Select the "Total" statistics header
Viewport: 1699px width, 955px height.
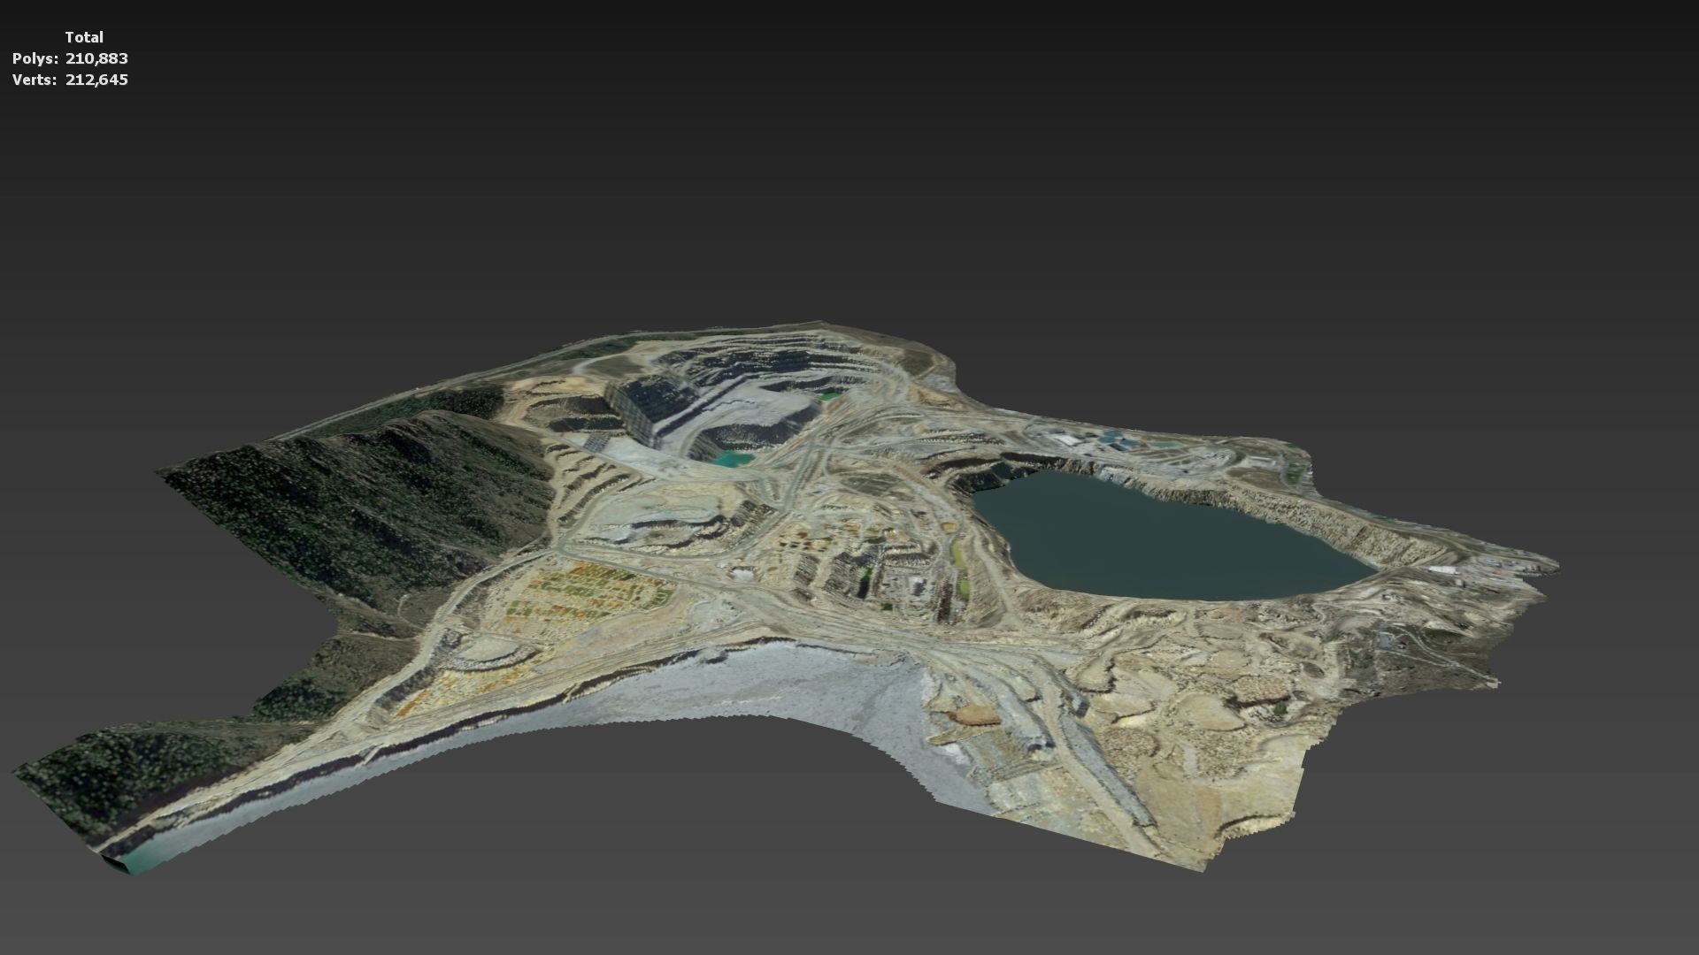(84, 37)
